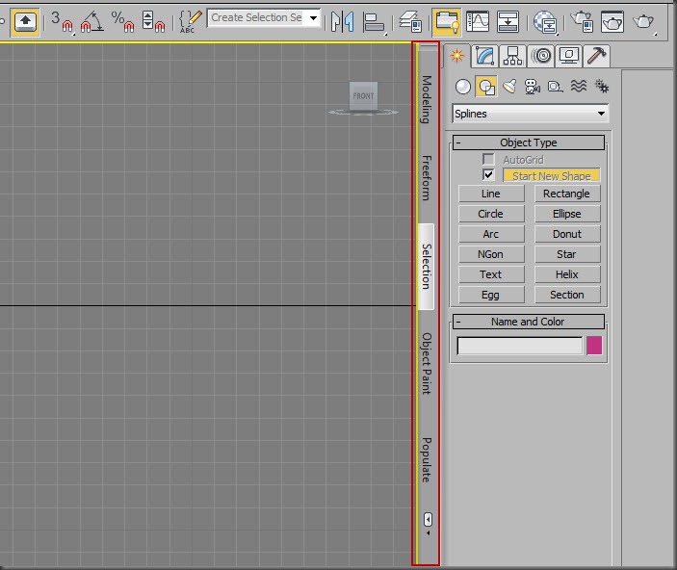Toggle the Angle Snap icon
Screen dimensions: 677x570
[x=91, y=21]
